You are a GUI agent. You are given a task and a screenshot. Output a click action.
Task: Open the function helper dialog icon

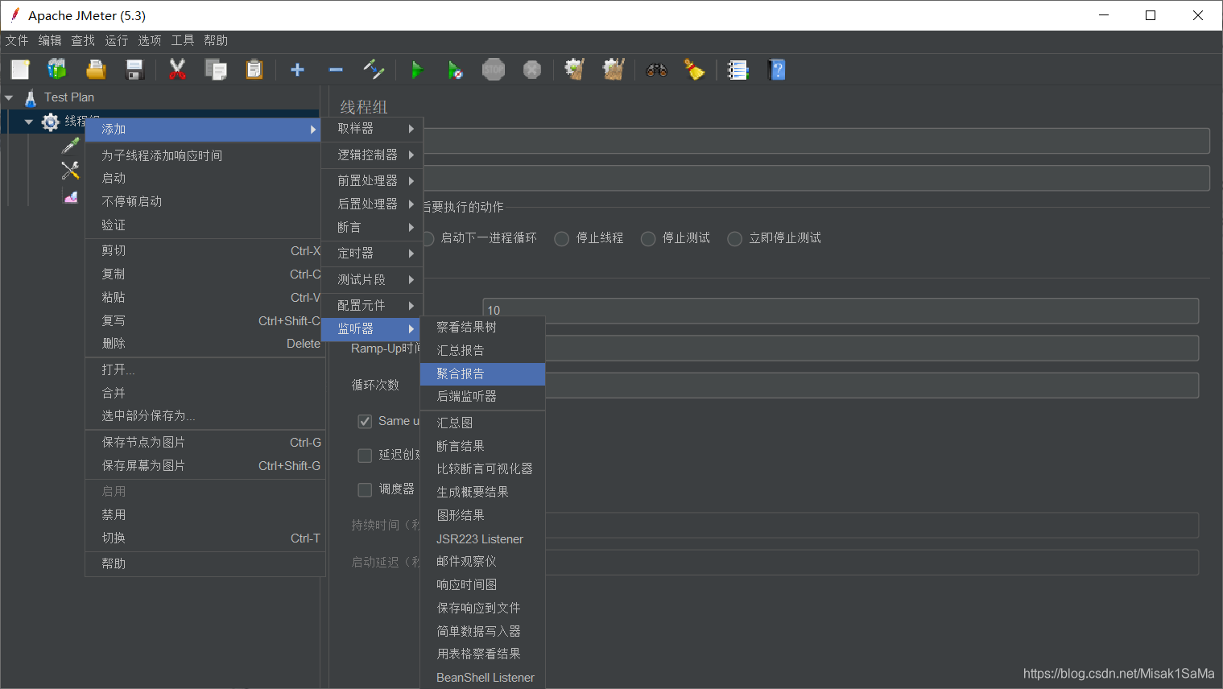click(x=738, y=69)
